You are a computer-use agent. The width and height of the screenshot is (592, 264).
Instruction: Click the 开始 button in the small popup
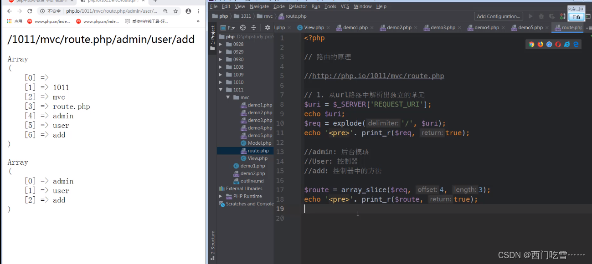pyautogui.click(x=576, y=17)
